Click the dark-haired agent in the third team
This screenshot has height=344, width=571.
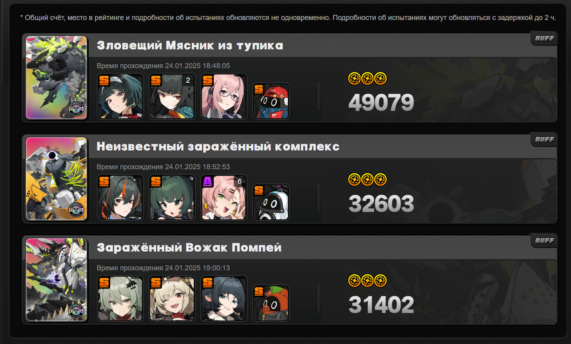coord(224,299)
